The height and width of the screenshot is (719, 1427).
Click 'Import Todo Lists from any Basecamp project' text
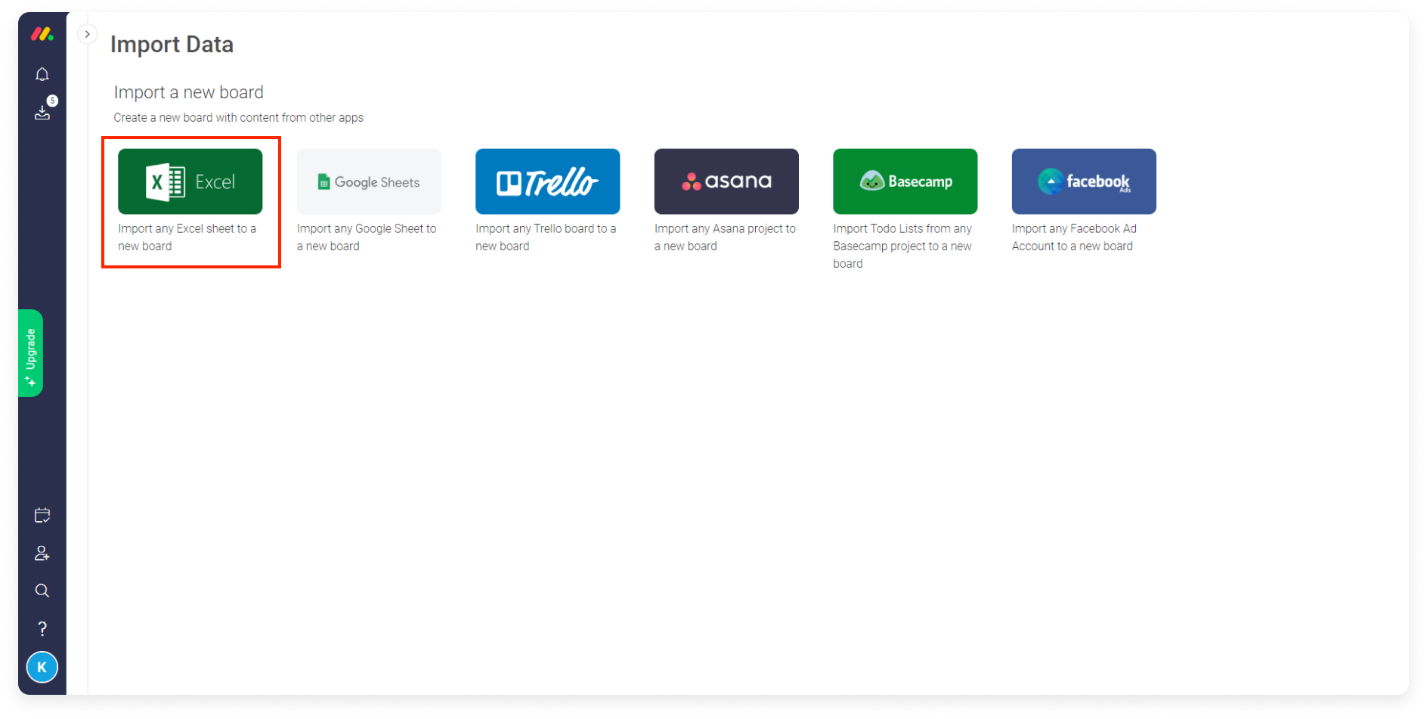(x=902, y=246)
